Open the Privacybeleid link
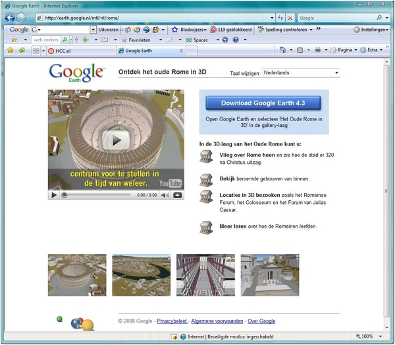The image size is (395, 345). [x=172, y=321]
